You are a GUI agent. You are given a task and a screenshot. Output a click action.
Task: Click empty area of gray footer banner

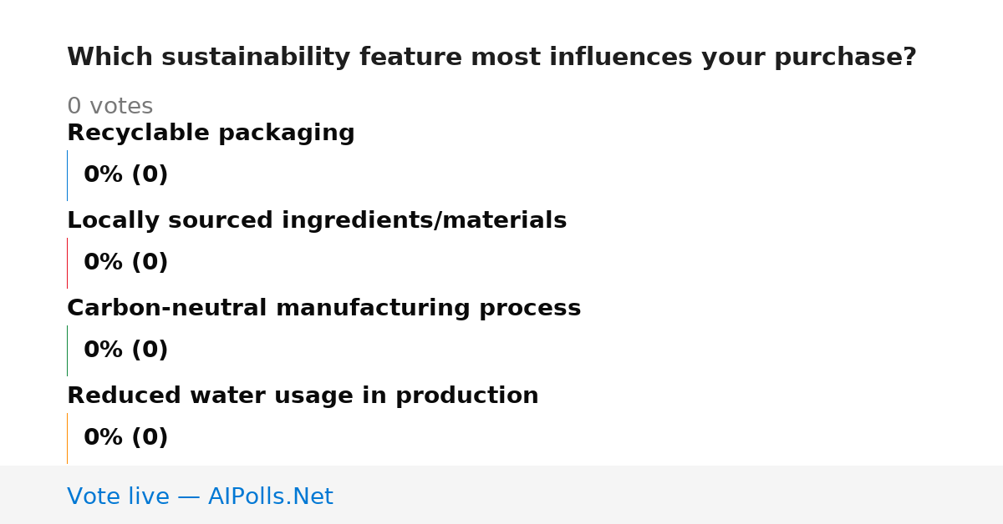click(669, 495)
